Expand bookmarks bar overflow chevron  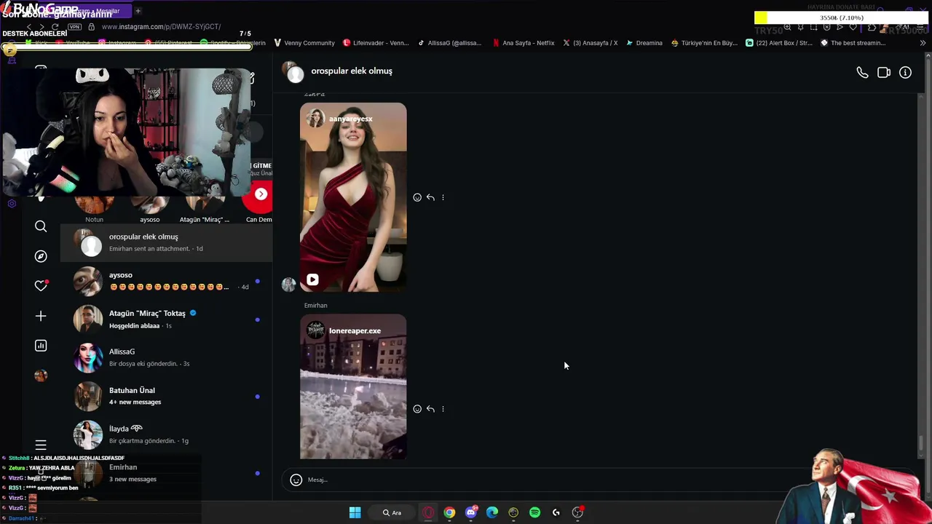click(923, 43)
